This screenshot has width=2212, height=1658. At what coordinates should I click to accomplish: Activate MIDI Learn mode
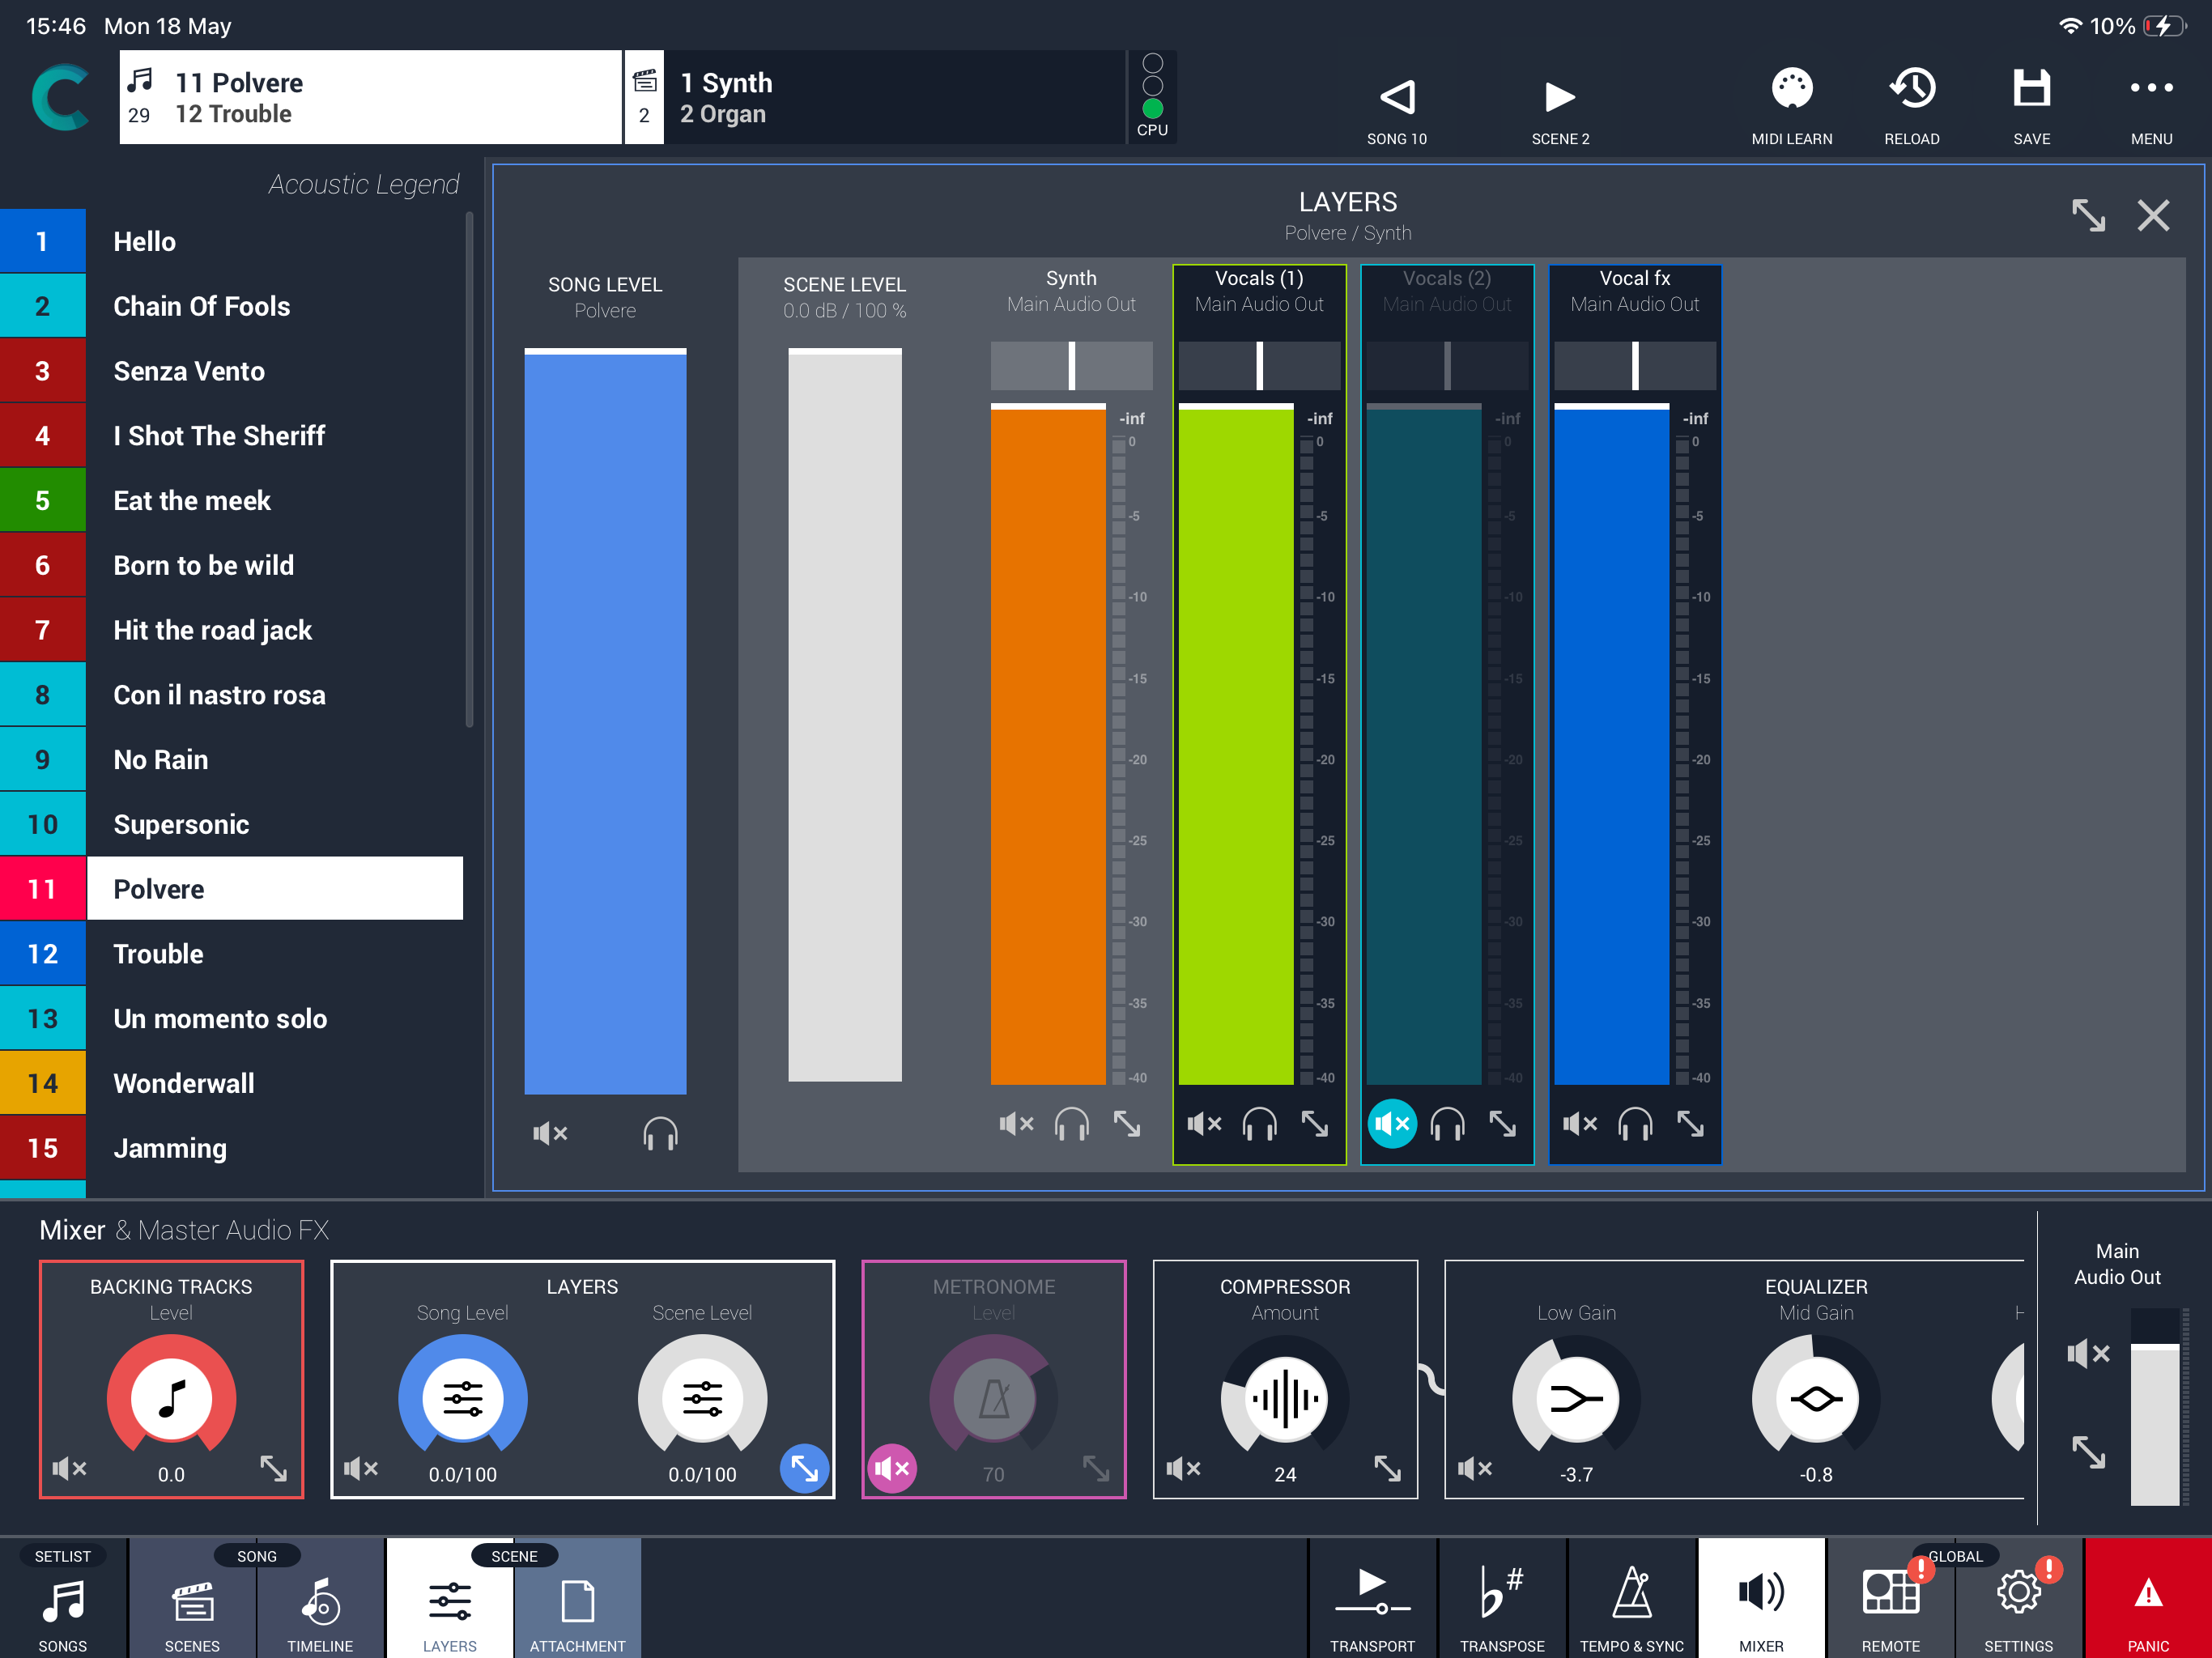1791,88
